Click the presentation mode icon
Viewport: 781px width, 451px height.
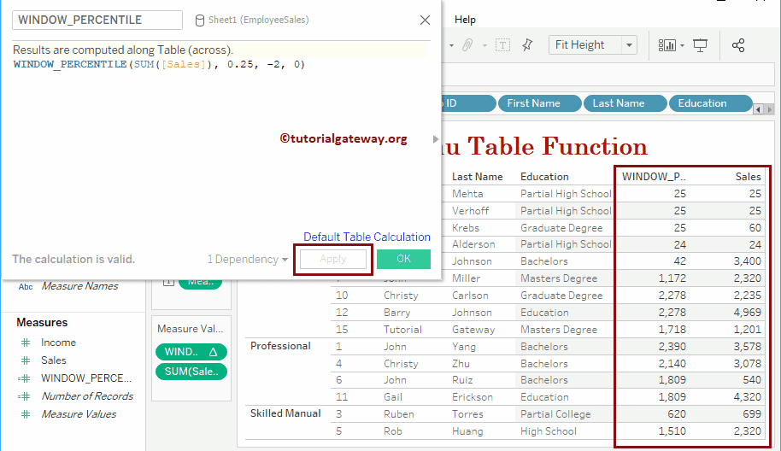[x=701, y=45]
